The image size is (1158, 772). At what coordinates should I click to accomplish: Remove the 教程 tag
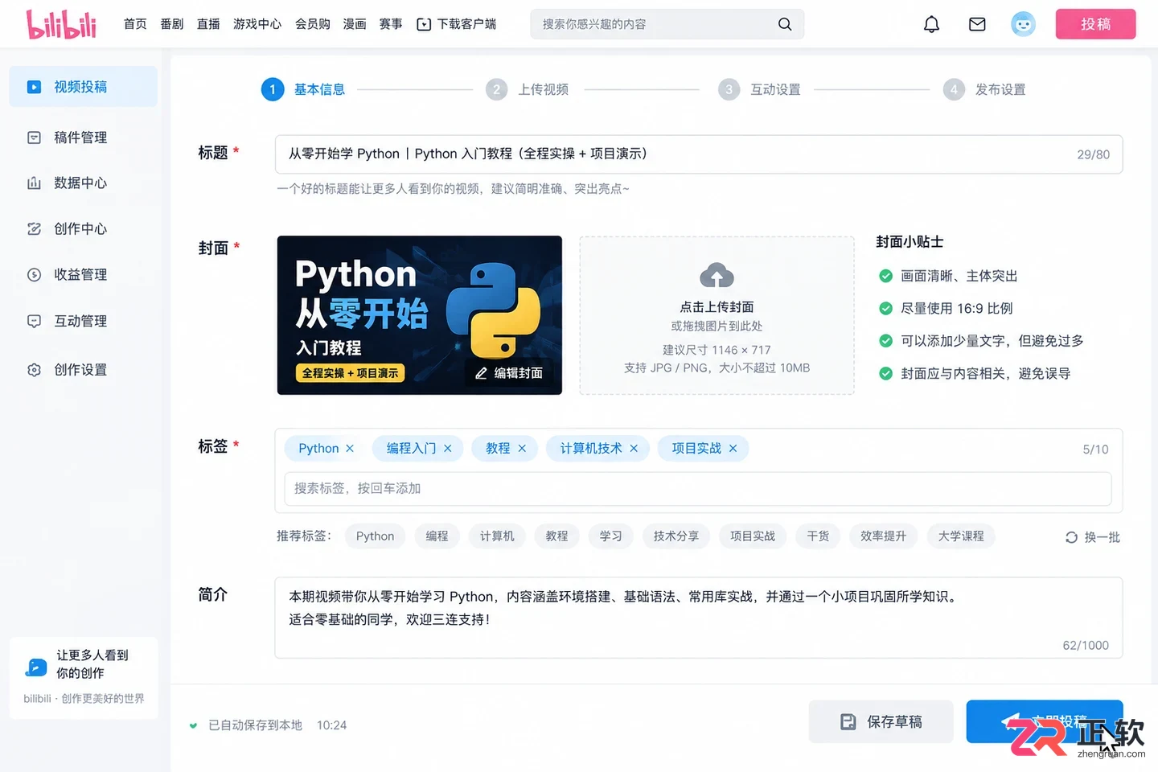(x=522, y=449)
